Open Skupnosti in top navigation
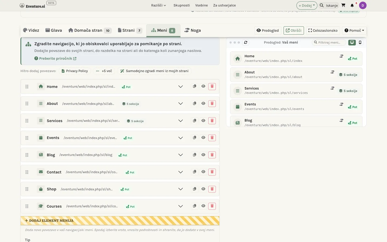 pyautogui.click(x=182, y=5)
